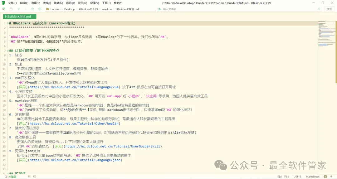This screenshot has width=337, height=179.
Task: Expand hidden breadcrumb path with « chevron
Action: tap(50, 9)
